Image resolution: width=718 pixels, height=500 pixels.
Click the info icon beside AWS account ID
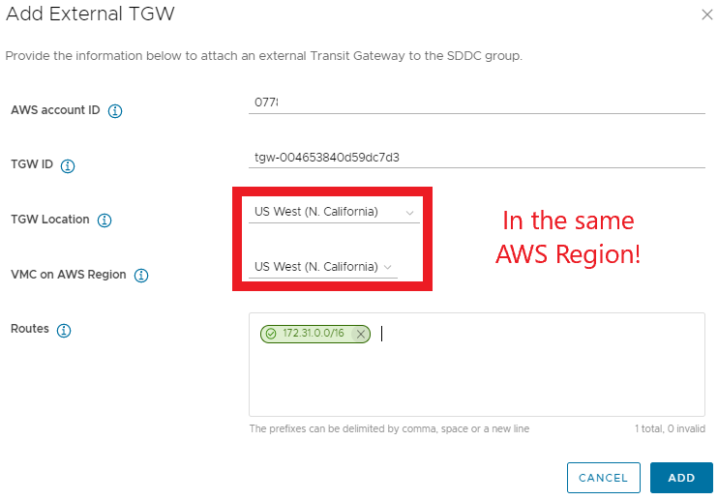pos(115,110)
